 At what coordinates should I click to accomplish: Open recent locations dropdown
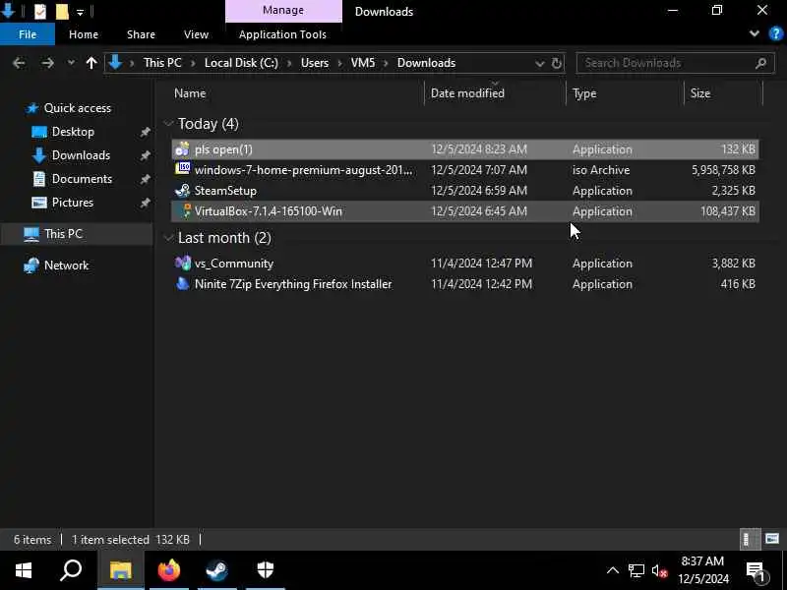tap(71, 63)
